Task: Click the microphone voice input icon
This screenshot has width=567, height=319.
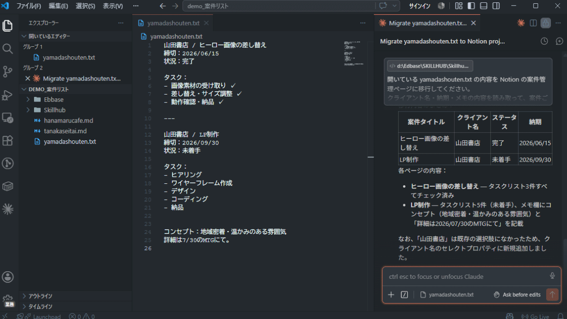Action: (552, 276)
